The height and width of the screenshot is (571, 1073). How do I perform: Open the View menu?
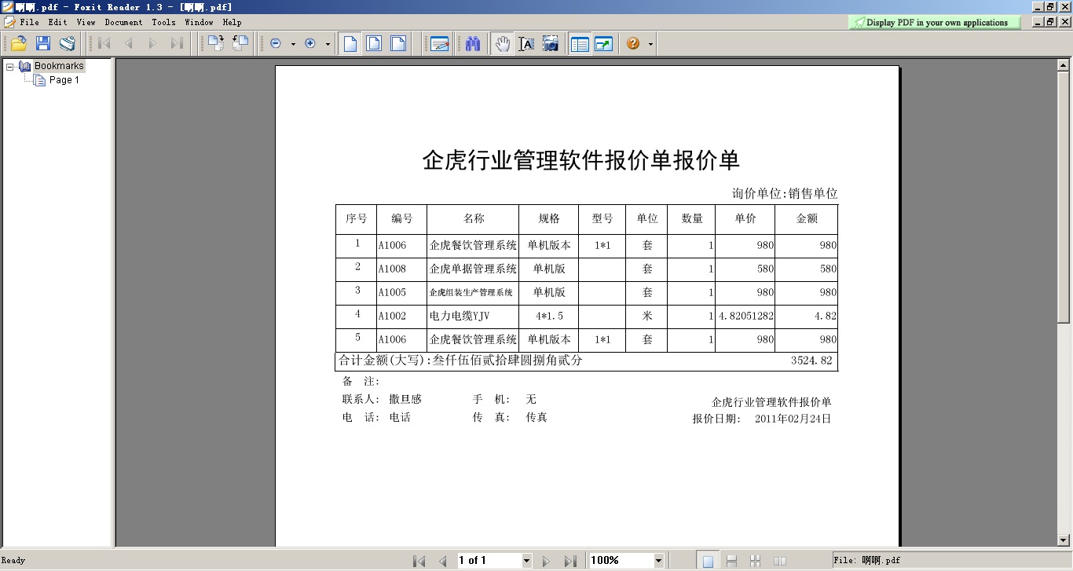pyautogui.click(x=86, y=22)
